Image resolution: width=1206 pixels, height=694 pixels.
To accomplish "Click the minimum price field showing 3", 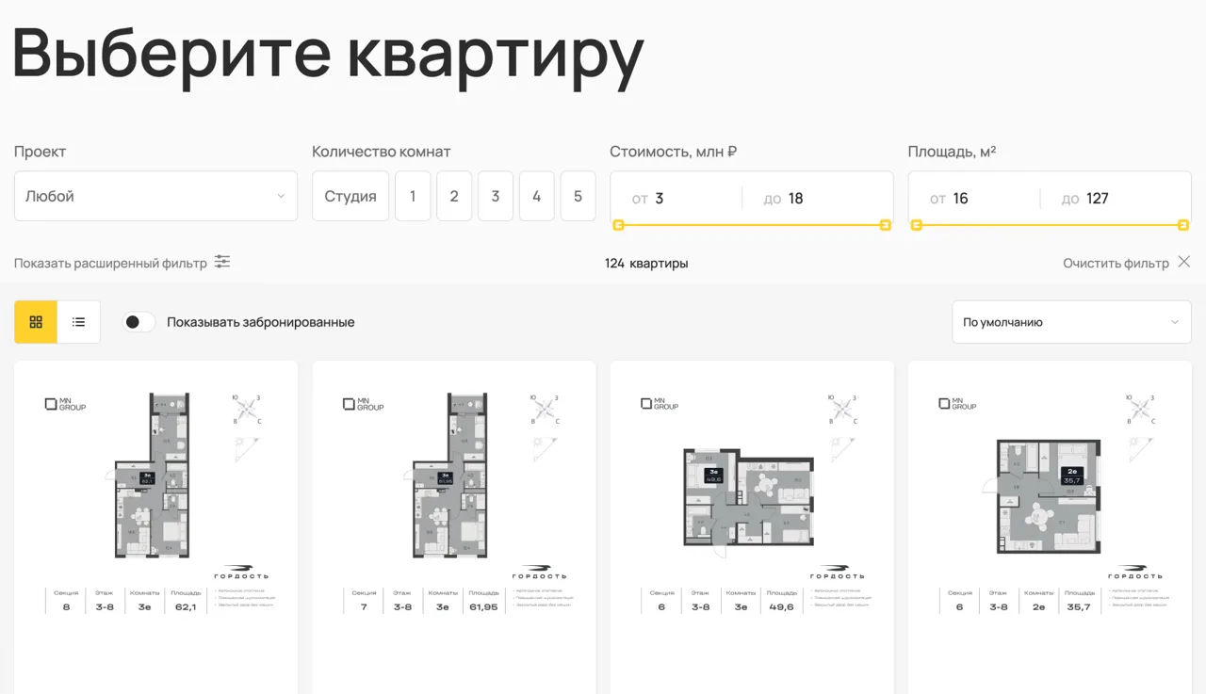I will (x=676, y=198).
